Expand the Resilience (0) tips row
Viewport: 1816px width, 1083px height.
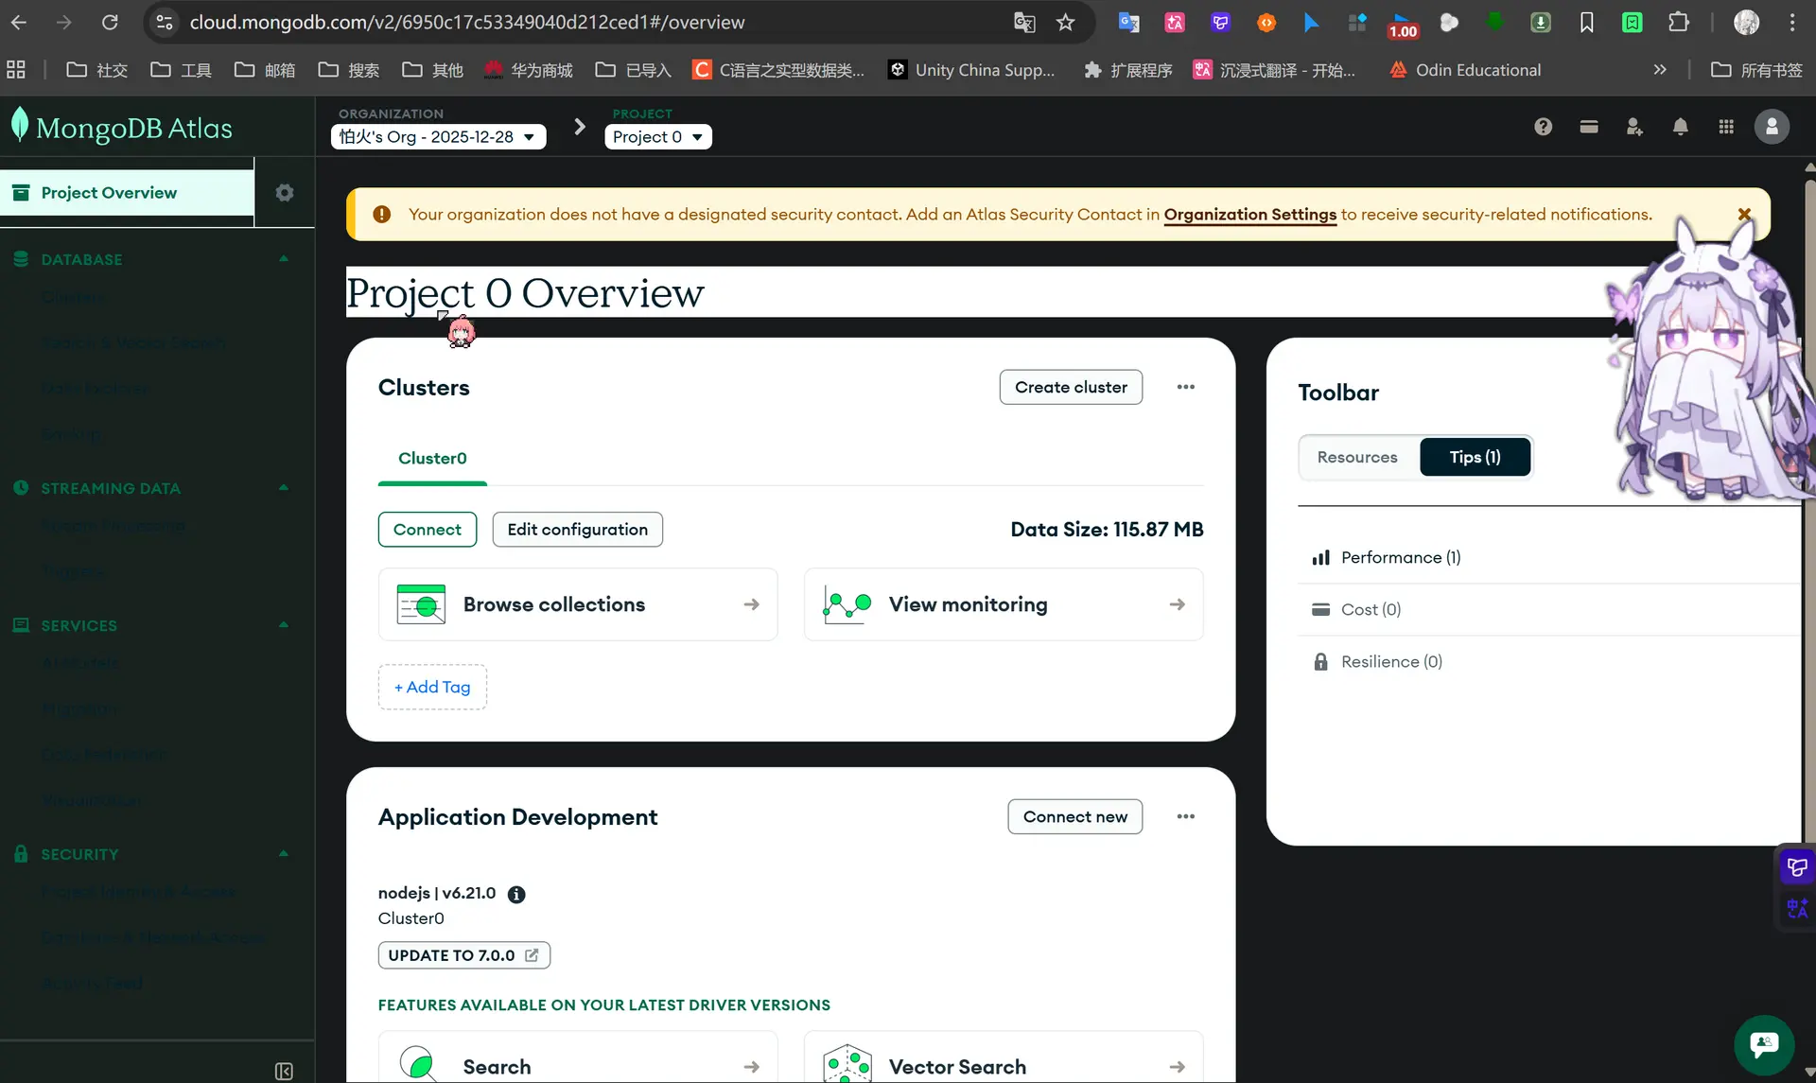click(1549, 662)
